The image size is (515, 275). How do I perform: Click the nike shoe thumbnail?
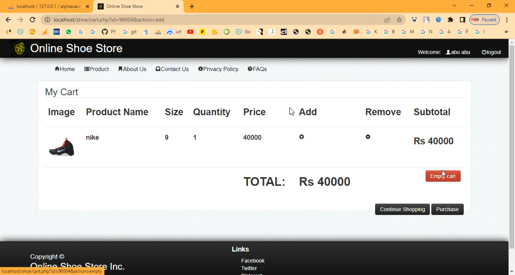tap(61, 147)
